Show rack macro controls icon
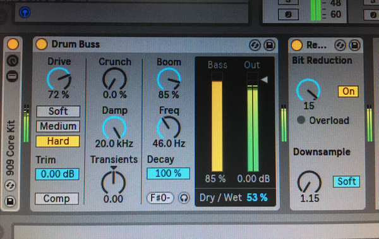The width and height of the screenshot is (379, 239). tap(13, 61)
